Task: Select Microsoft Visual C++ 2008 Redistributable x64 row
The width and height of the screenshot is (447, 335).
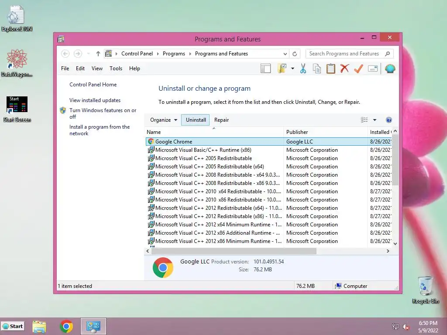Action: pyautogui.click(x=268, y=174)
